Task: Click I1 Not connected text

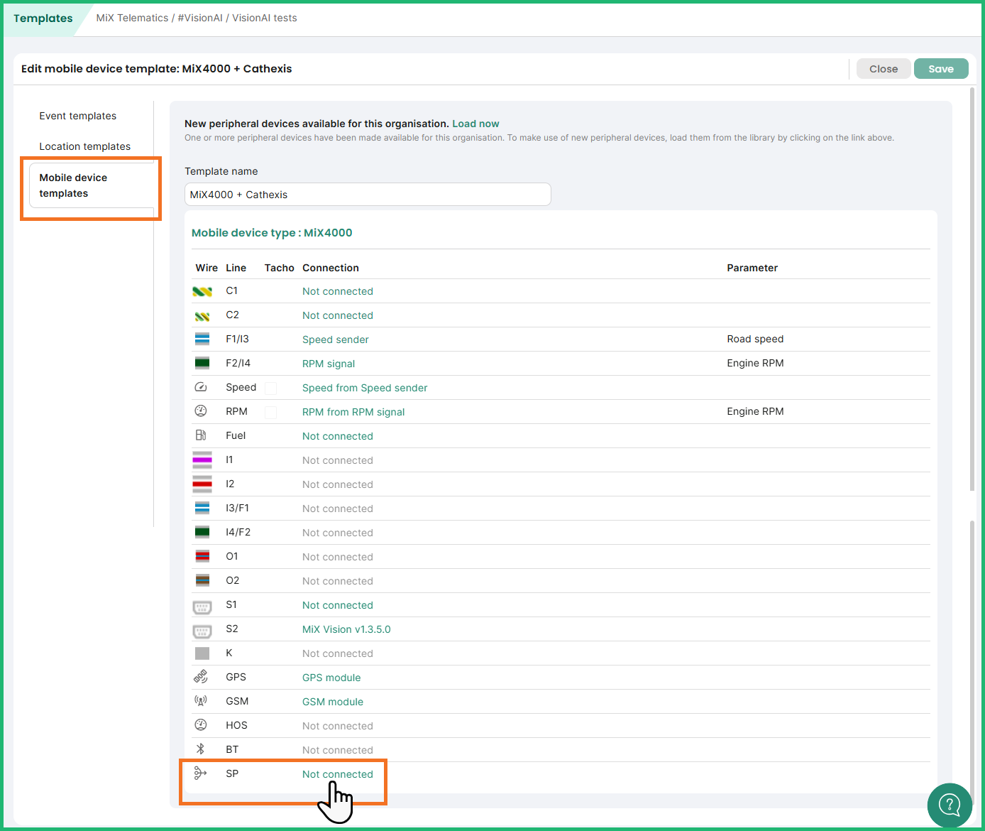Action: [338, 460]
